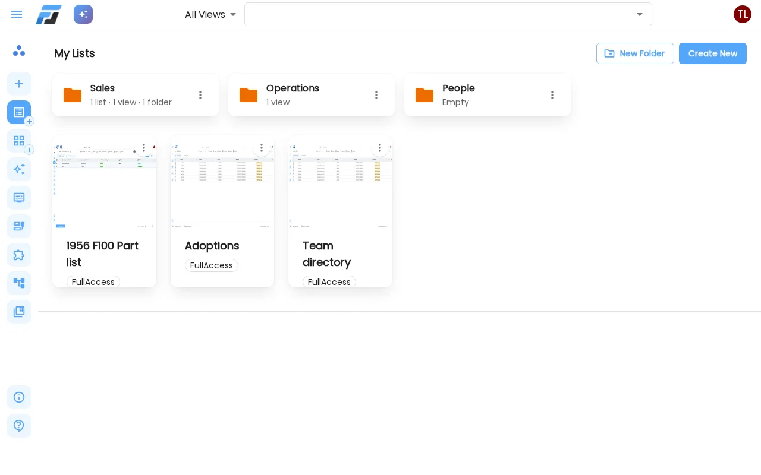This screenshot has height=475, width=761.
Task: Open the forms and lightning icon in sidebar
Action: tap(19, 226)
